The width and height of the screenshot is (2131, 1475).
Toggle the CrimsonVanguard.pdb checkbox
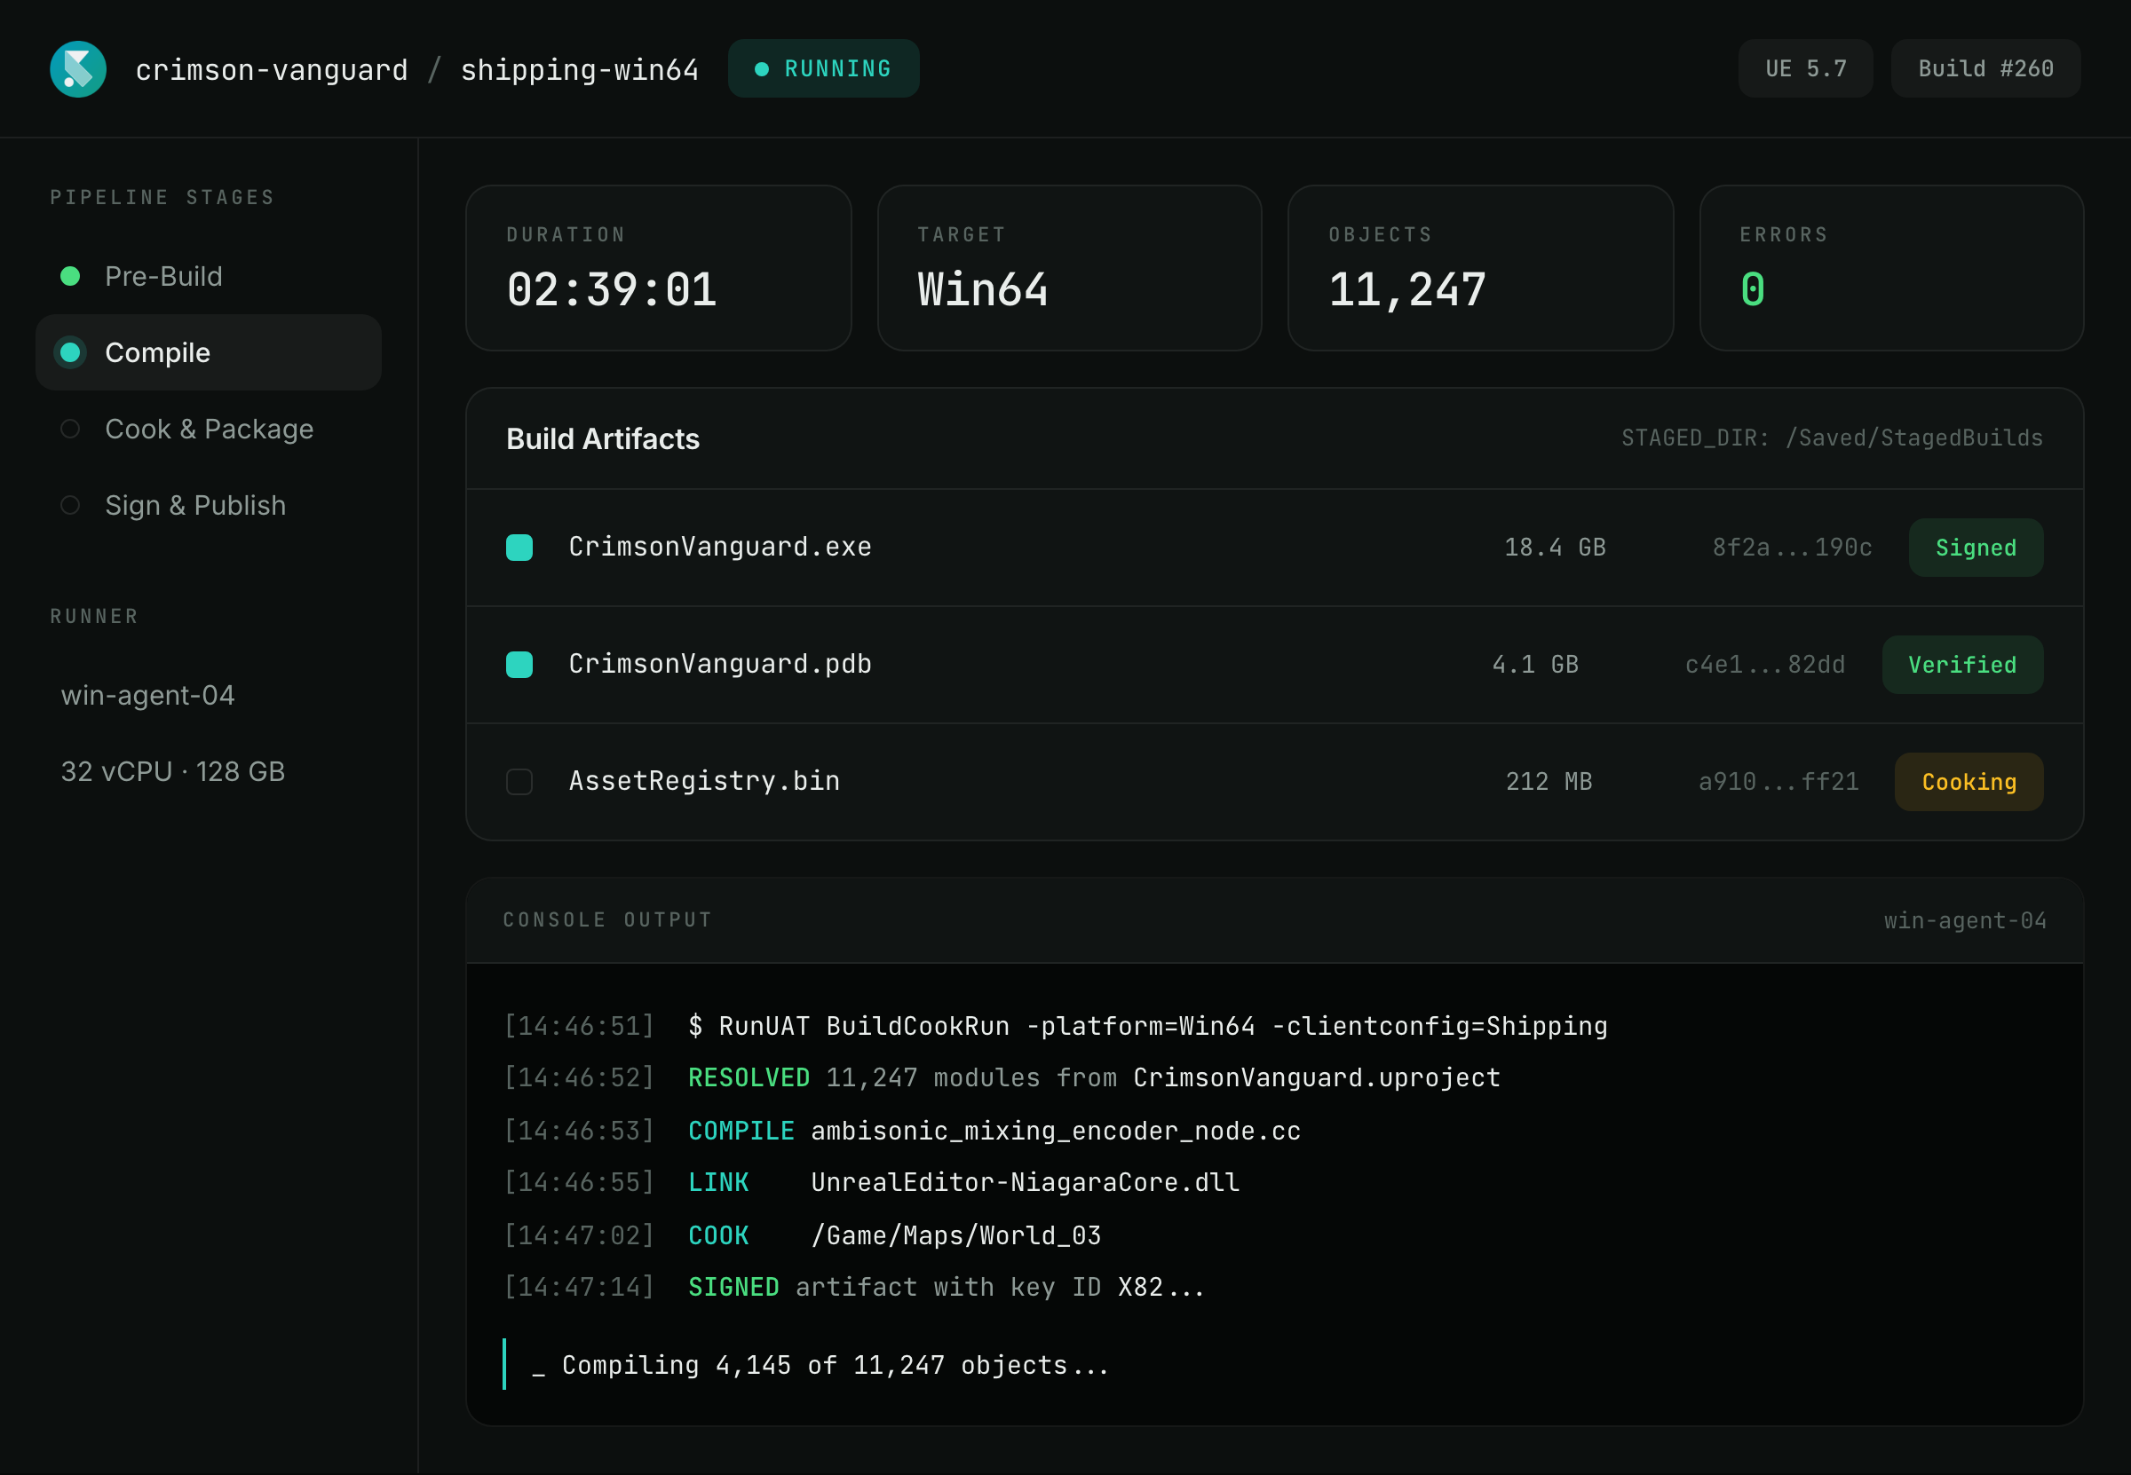click(519, 665)
